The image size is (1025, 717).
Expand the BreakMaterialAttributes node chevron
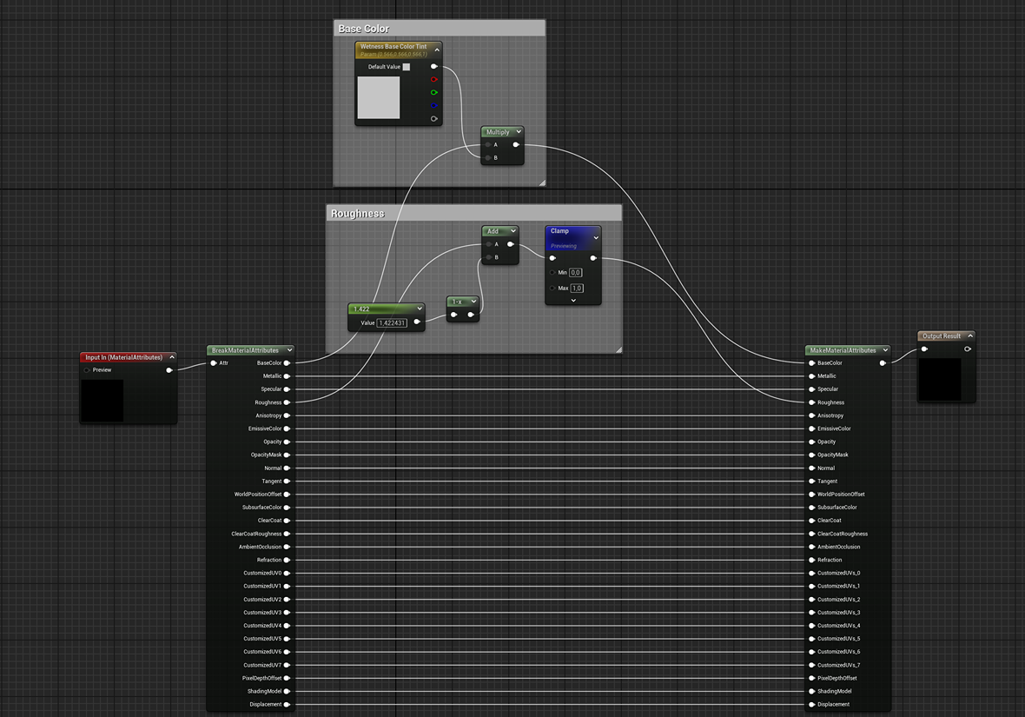[289, 350]
